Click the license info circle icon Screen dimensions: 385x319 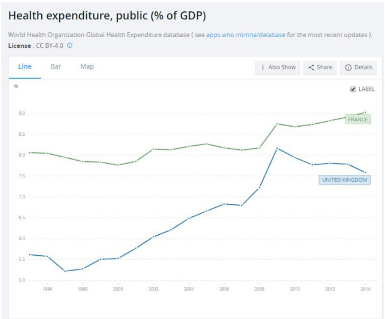click(x=69, y=45)
